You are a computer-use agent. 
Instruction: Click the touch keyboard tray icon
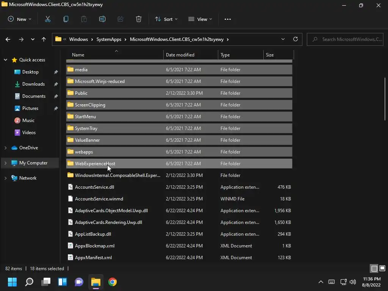coord(332,282)
